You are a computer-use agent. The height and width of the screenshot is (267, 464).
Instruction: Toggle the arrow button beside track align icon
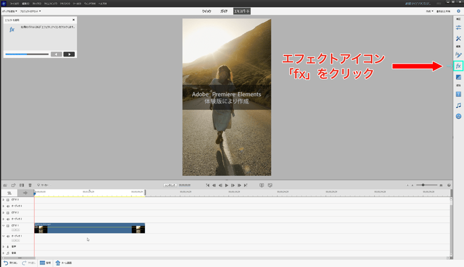point(25,193)
